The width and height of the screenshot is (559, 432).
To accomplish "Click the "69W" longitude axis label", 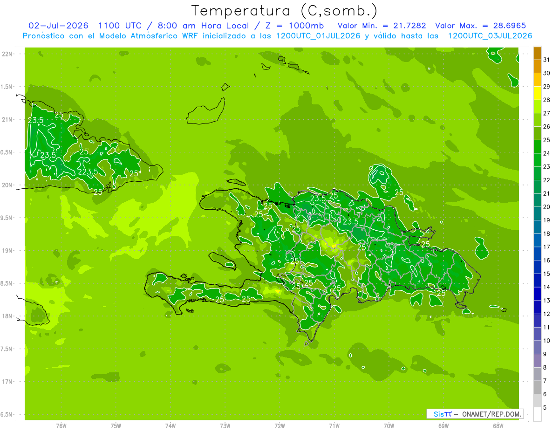I will (x=443, y=425).
